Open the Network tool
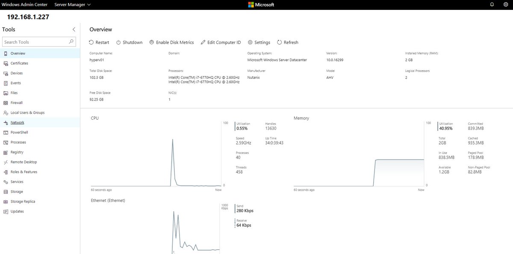Viewport: 513px width, 254px height. pyautogui.click(x=40, y=122)
